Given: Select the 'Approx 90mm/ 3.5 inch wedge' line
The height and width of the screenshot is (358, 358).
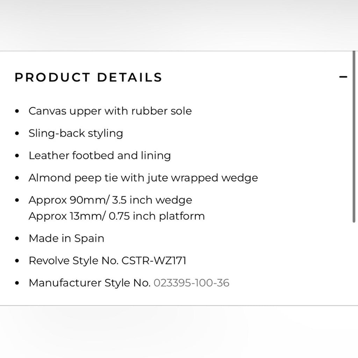Looking at the screenshot, I should tap(110, 200).
